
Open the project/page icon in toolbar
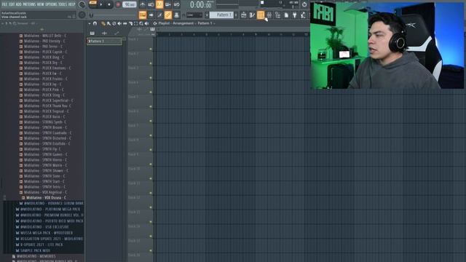[x=286, y=15]
